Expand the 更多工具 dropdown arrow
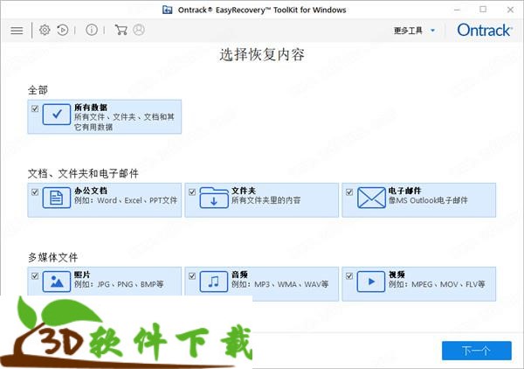Screen dimensions: 524x369 click(433, 31)
